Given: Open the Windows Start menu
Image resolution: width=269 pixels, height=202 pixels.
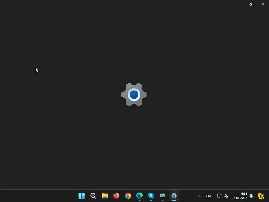Looking at the screenshot, I should pyautogui.click(x=81, y=196).
